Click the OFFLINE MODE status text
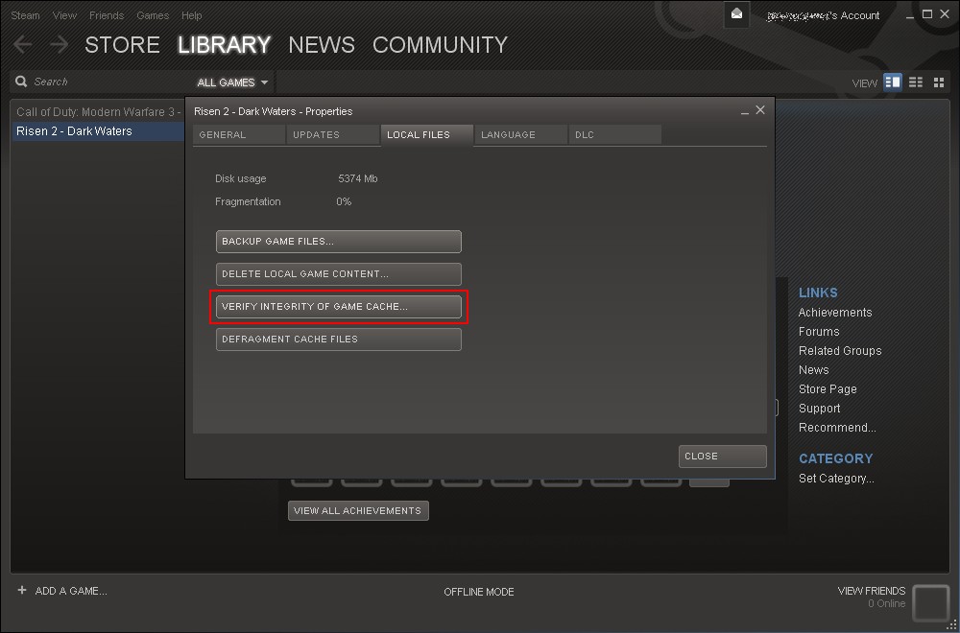 [479, 592]
